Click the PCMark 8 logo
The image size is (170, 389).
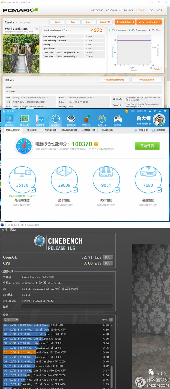[x=20, y=10]
